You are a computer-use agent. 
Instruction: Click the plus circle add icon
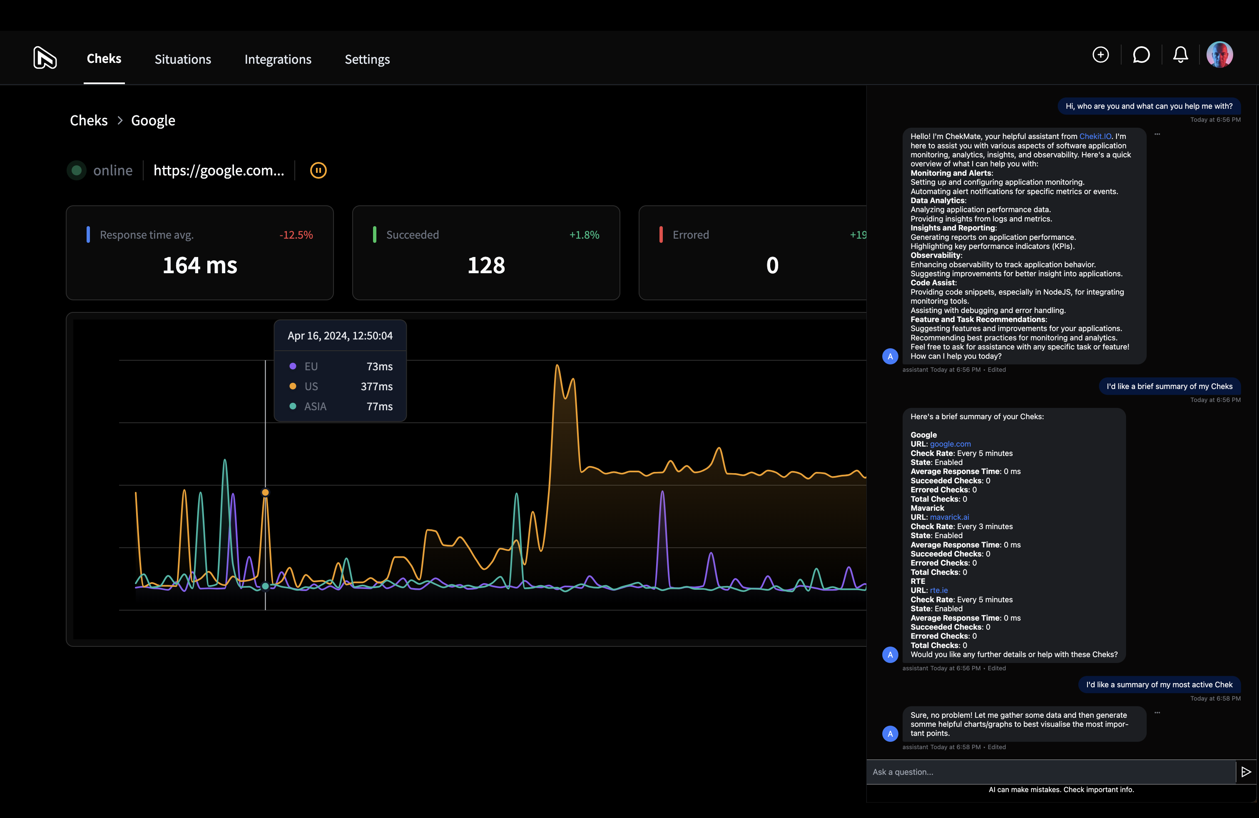(x=1100, y=55)
